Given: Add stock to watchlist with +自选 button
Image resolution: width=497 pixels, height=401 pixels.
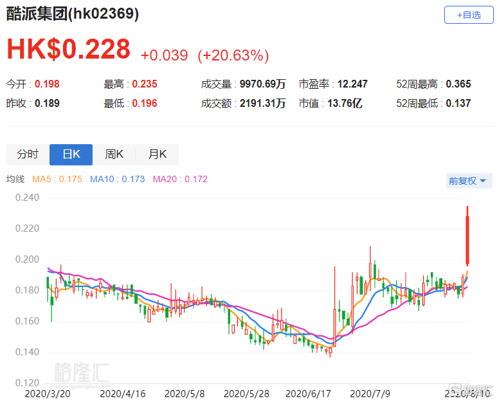Looking at the screenshot, I should click(x=469, y=15).
